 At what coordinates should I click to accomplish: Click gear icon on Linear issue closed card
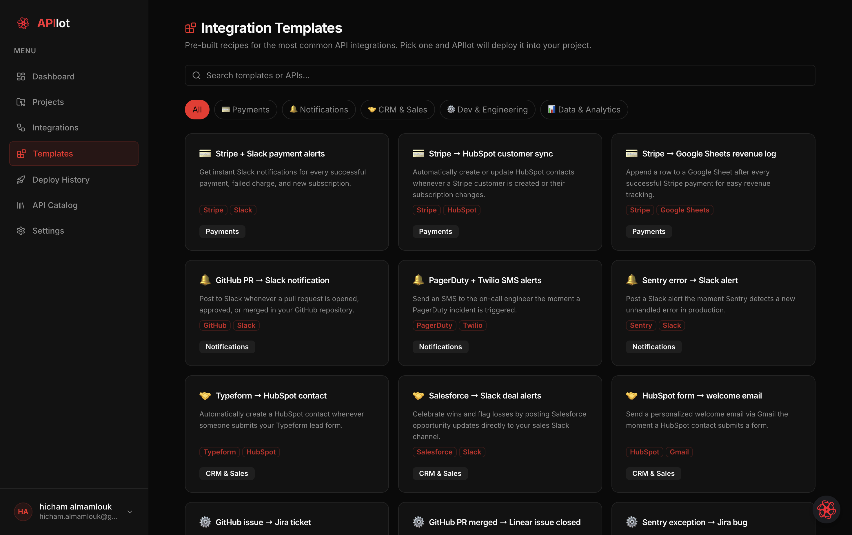(x=418, y=522)
